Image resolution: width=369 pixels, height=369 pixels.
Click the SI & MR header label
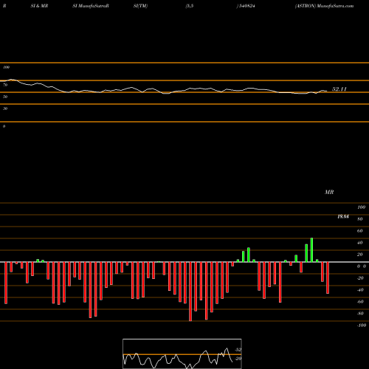click(x=39, y=6)
